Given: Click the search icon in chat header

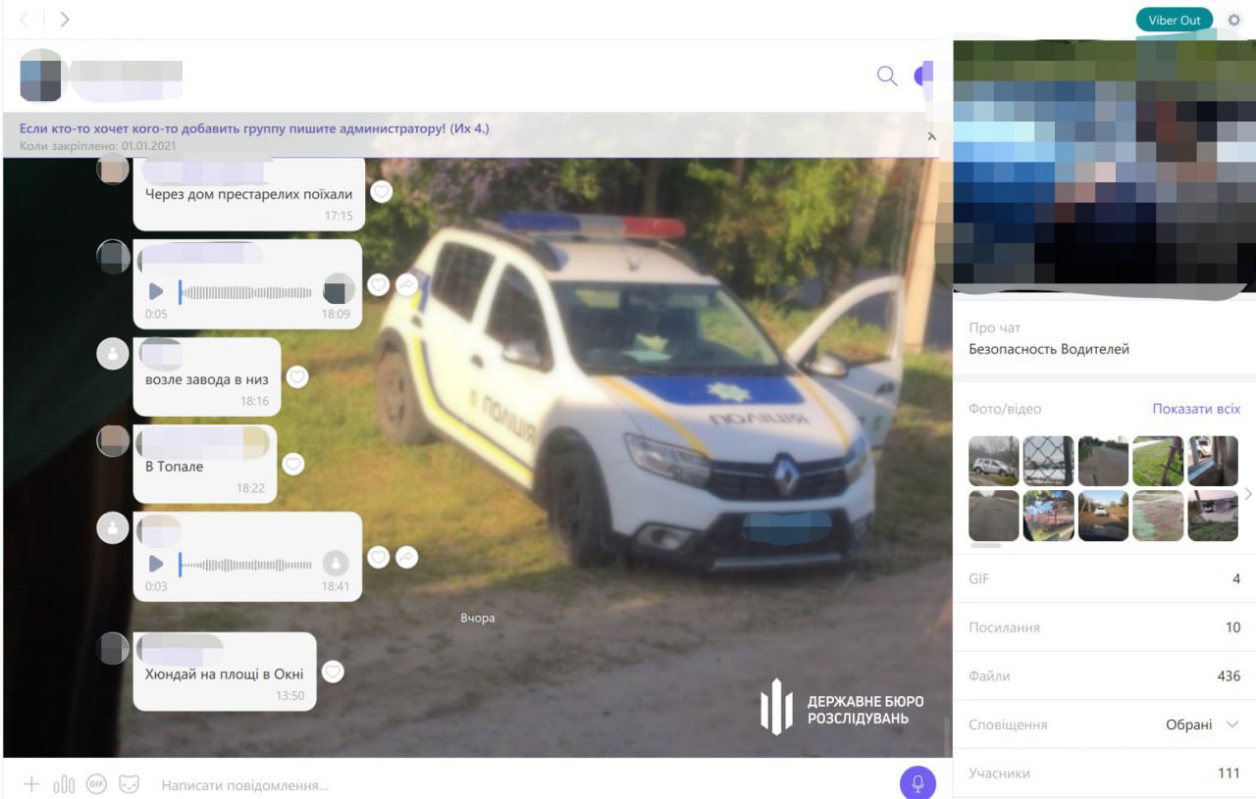Looking at the screenshot, I should click(887, 76).
